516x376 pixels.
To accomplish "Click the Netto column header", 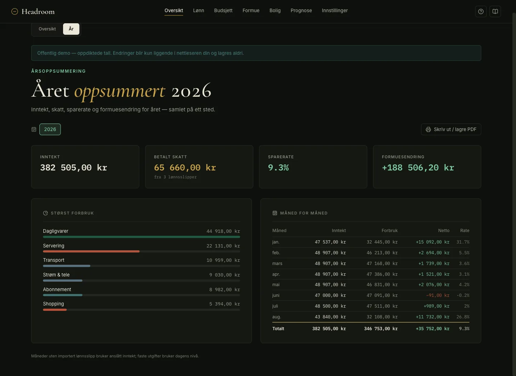I will tap(444, 231).
